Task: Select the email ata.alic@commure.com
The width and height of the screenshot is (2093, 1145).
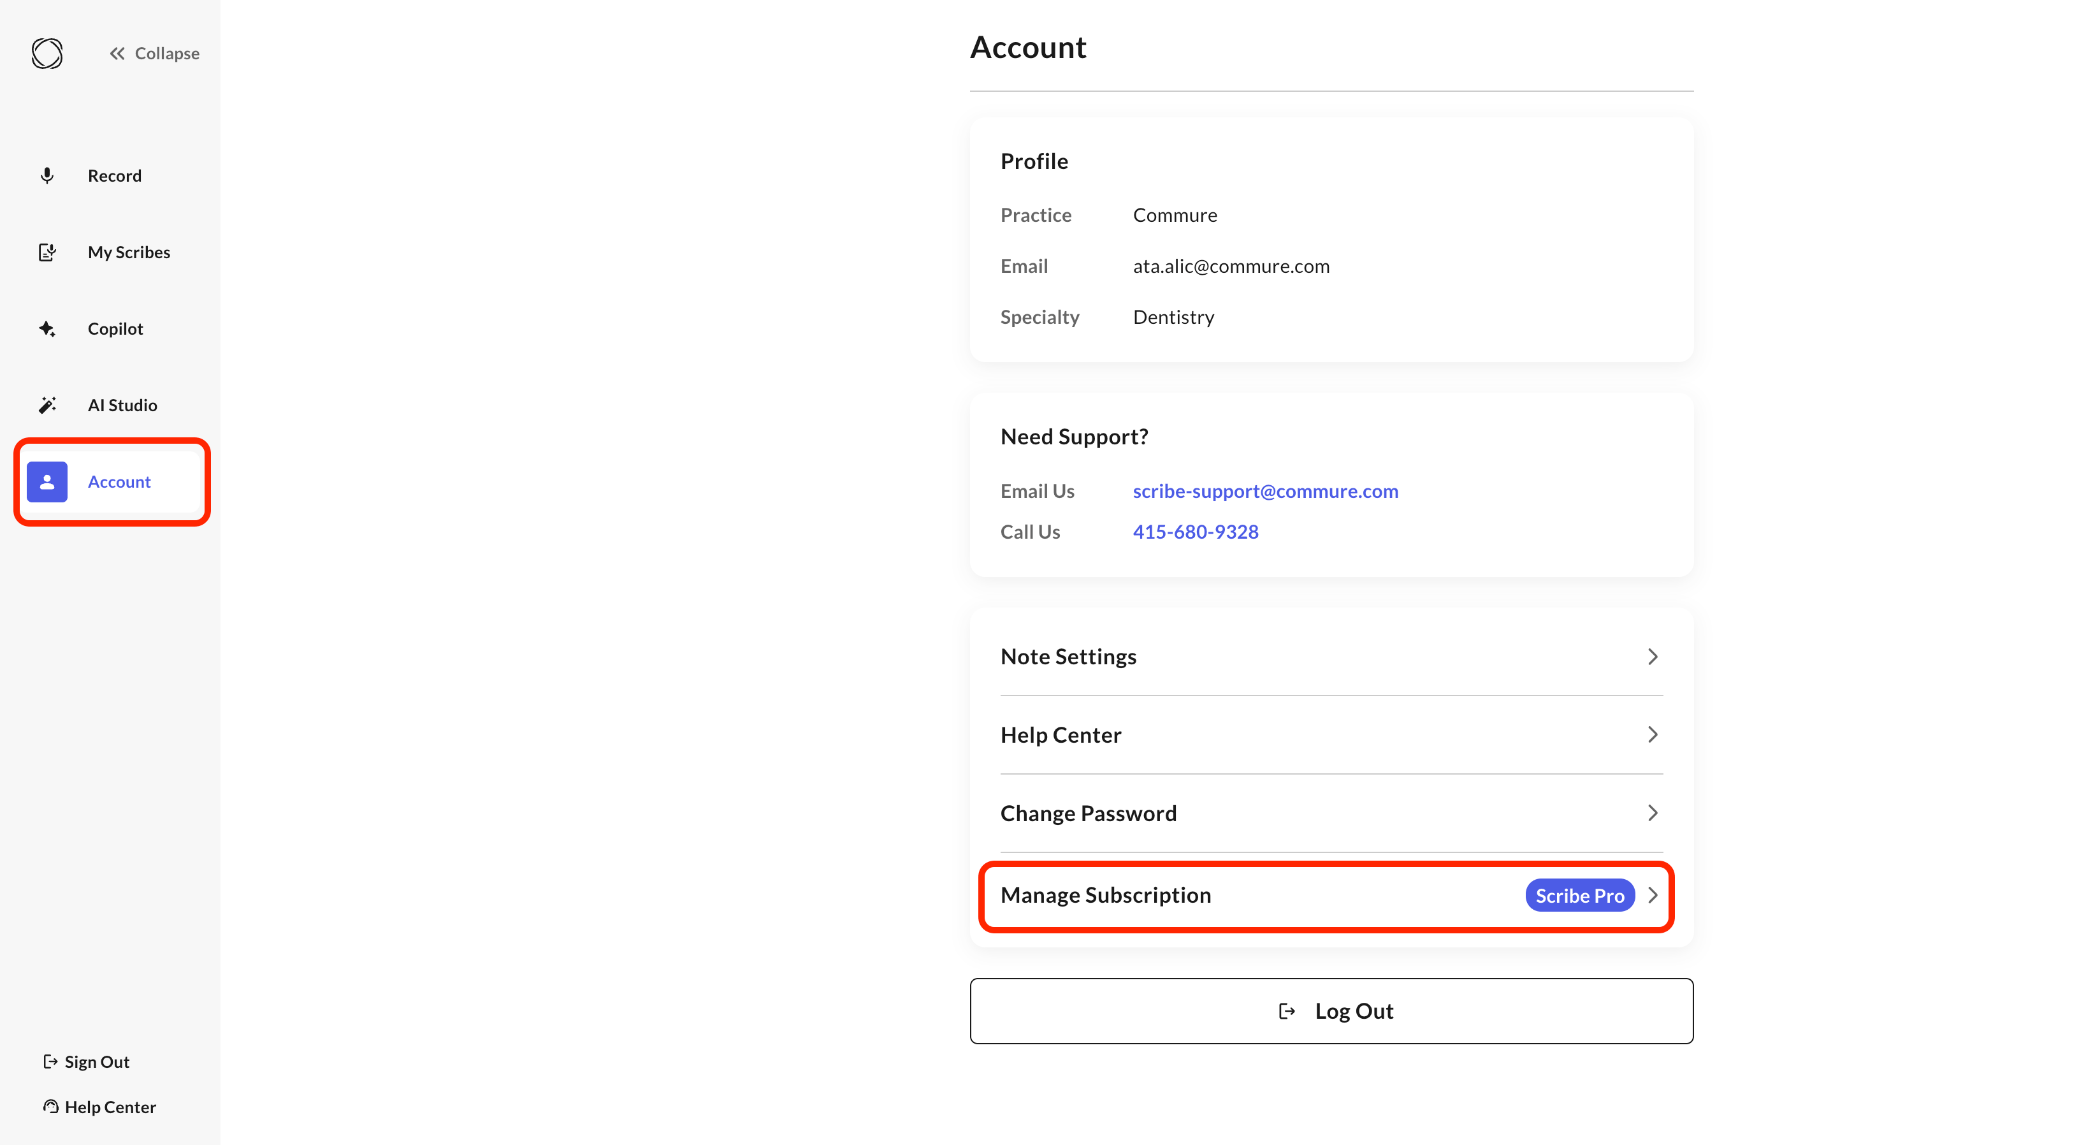Action: (x=1231, y=266)
